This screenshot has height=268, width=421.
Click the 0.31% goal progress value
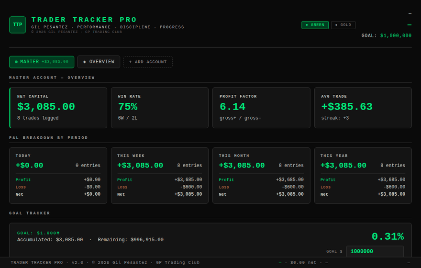tap(388, 236)
